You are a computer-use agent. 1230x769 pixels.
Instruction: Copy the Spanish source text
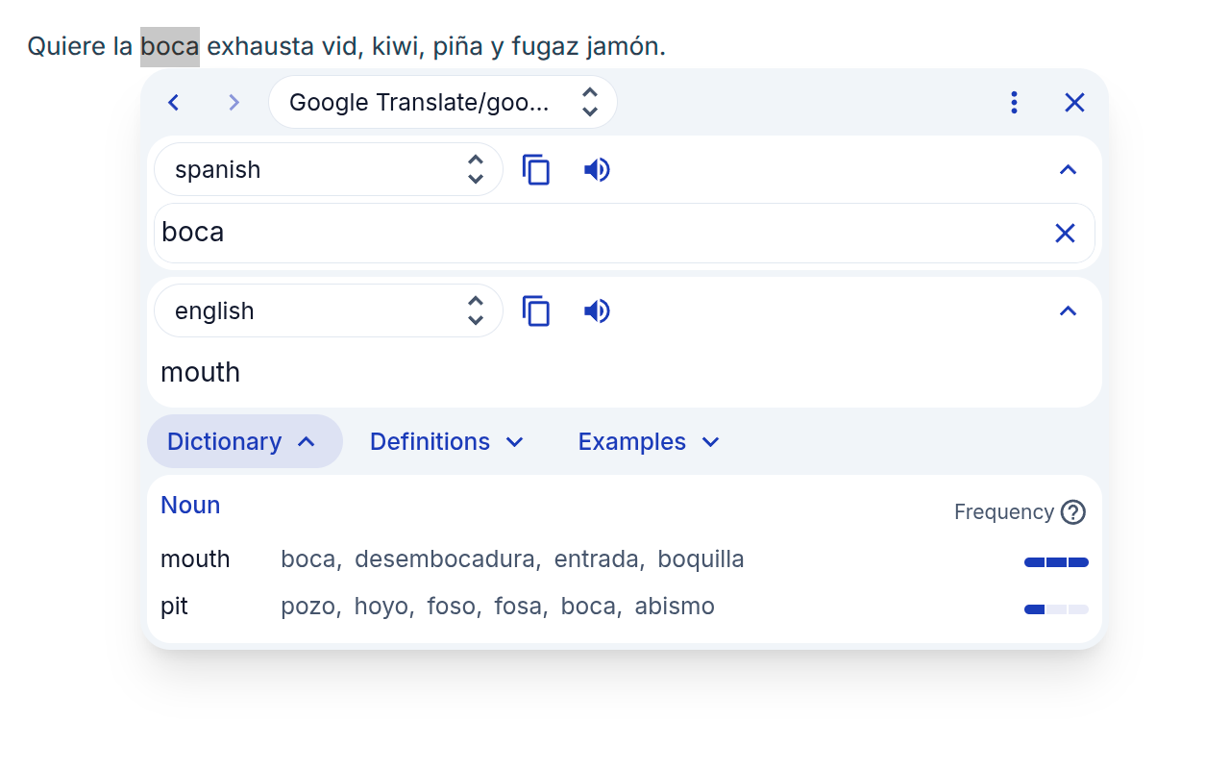(x=536, y=170)
